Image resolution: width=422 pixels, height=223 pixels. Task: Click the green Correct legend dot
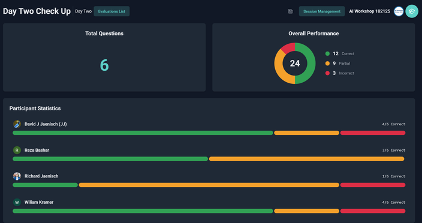tap(327, 53)
